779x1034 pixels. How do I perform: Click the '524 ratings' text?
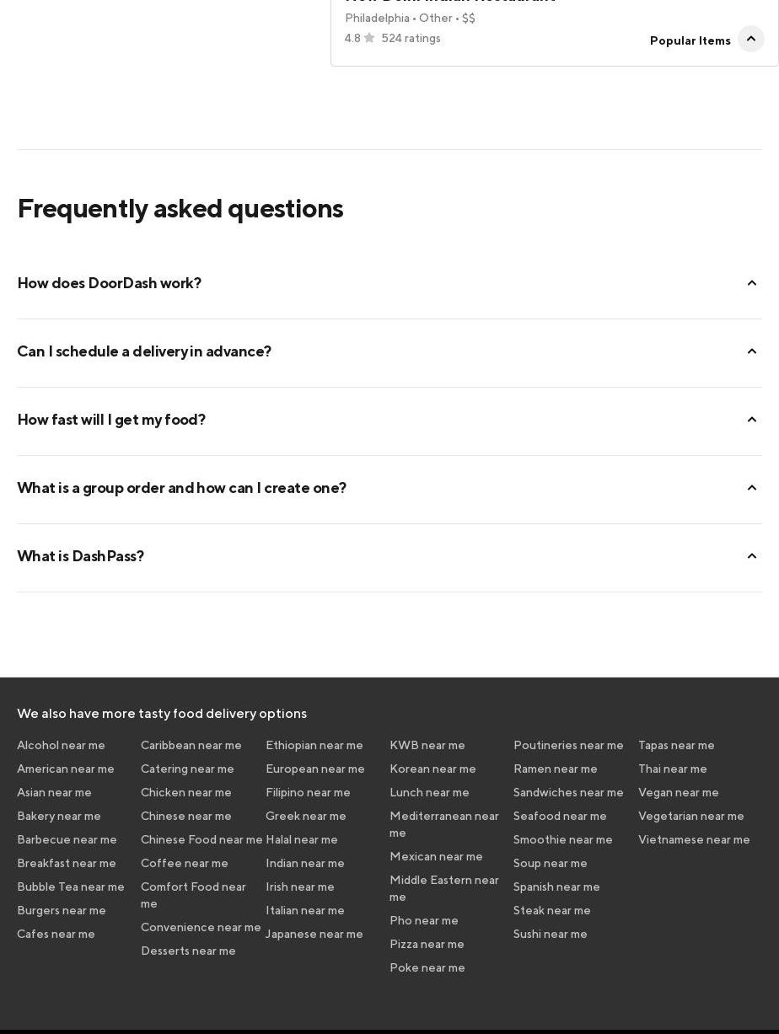tap(411, 38)
